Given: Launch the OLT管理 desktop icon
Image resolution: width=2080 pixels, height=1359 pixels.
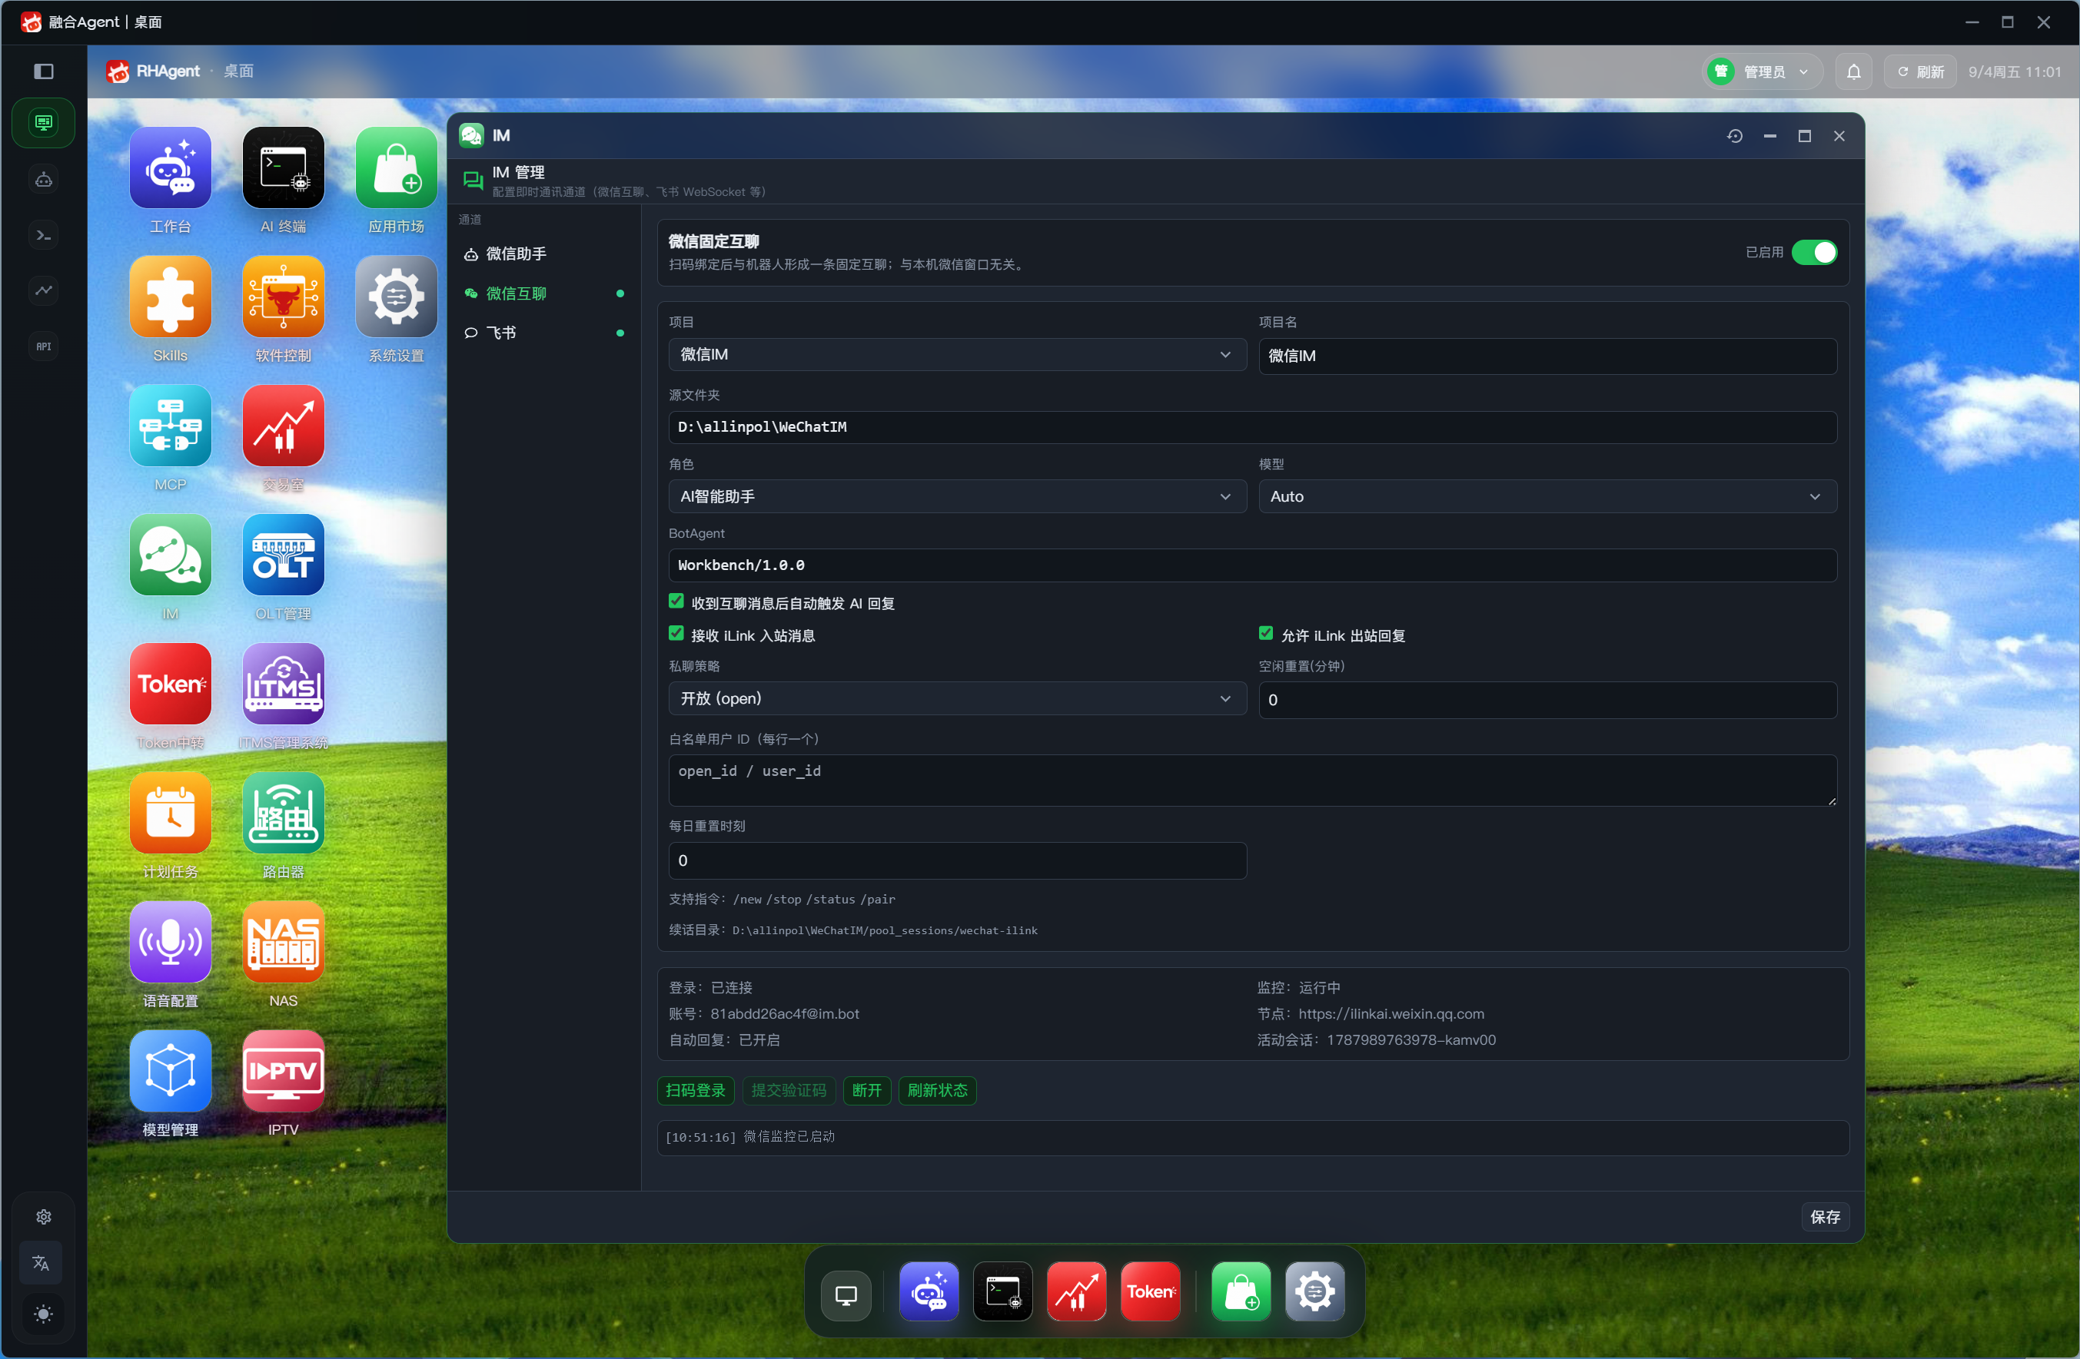Looking at the screenshot, I should pos(283,556).
